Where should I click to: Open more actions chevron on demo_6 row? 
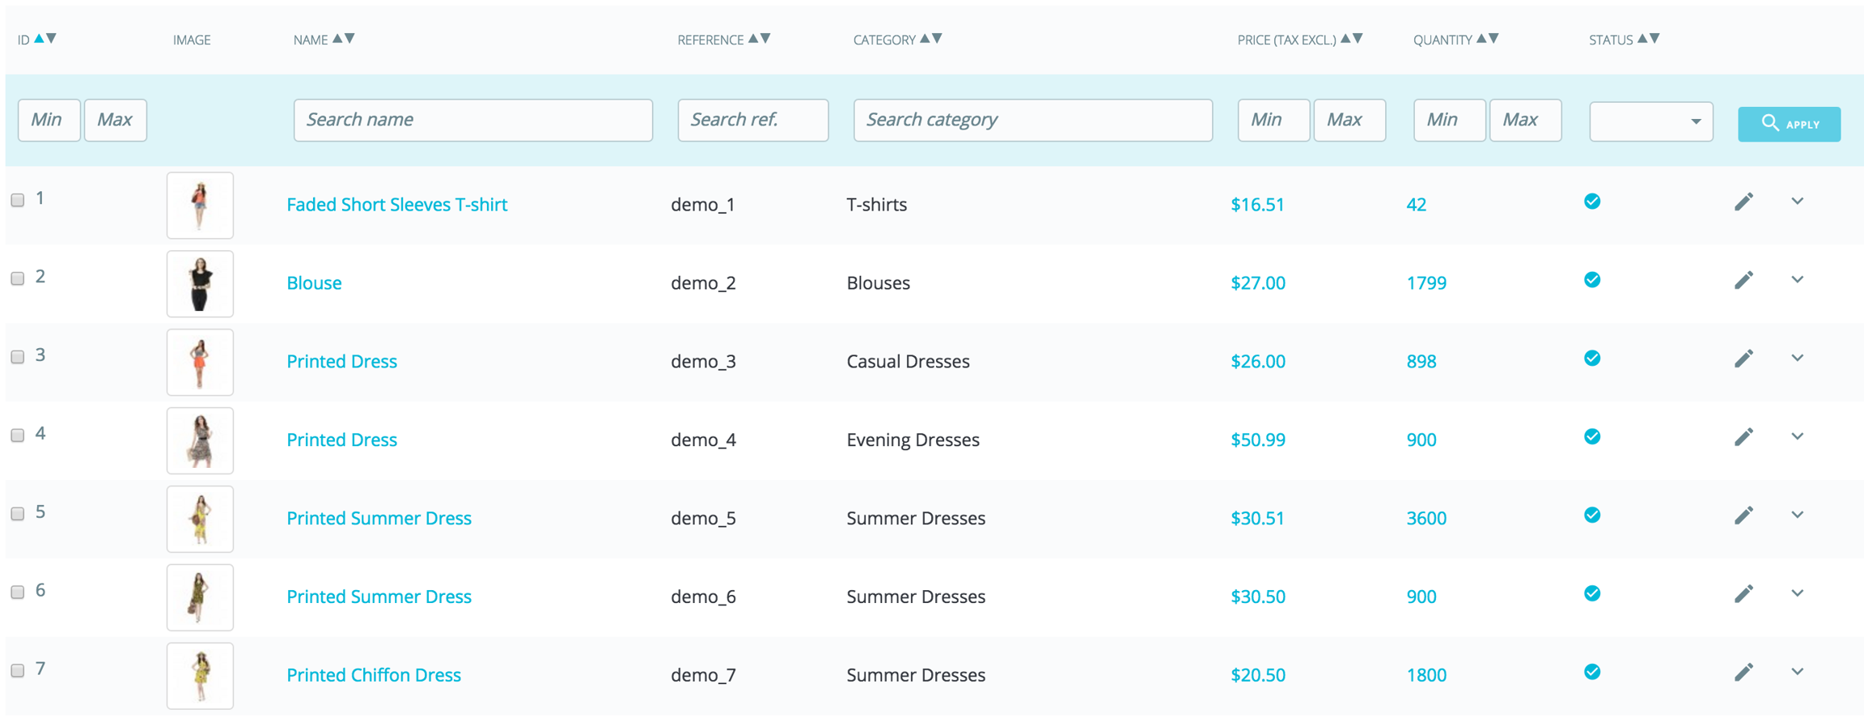point(1797,594)
